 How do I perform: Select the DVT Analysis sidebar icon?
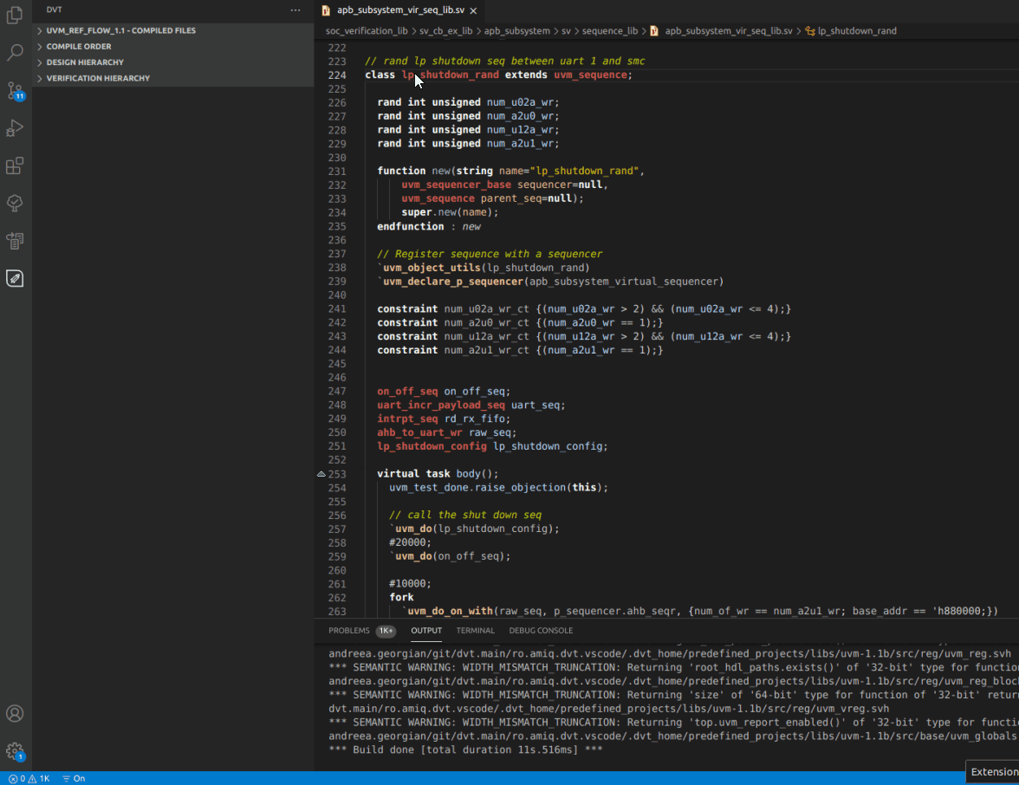14,278
